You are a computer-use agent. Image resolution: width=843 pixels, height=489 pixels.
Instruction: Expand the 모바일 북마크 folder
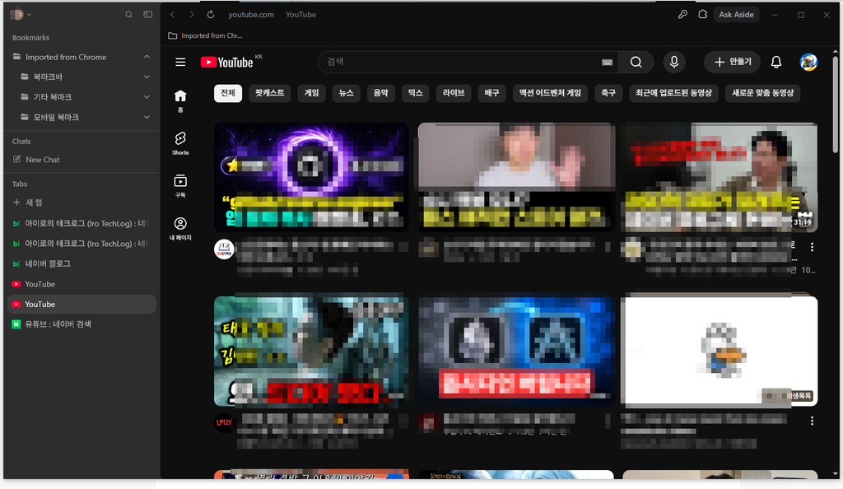(147, 117)
